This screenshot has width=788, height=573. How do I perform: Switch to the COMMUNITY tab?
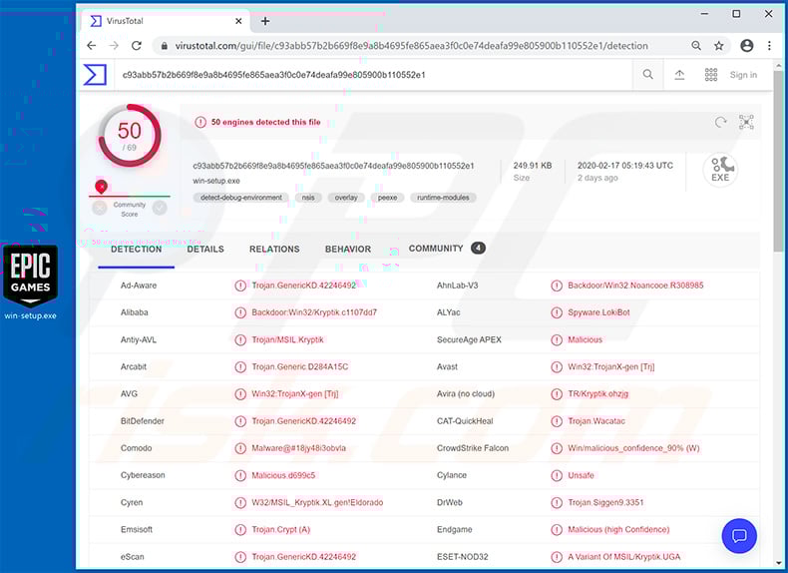click(x=447, y=249)
